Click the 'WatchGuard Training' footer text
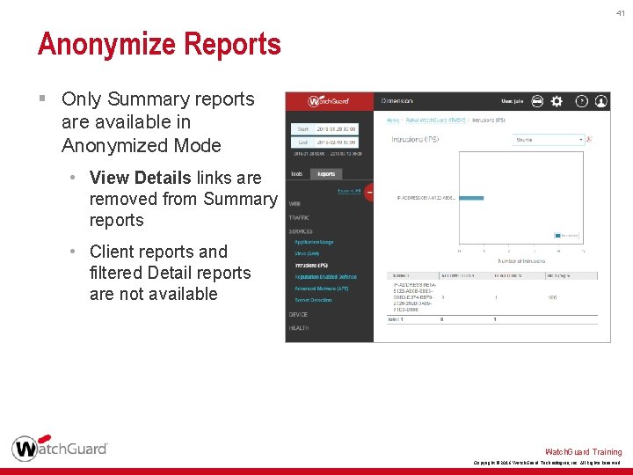Viewport: 633px width, 475px height. tap(584, 451)
